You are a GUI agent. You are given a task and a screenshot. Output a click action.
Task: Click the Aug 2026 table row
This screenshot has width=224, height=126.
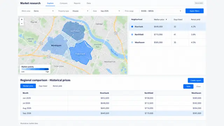(x=112, y=108)
